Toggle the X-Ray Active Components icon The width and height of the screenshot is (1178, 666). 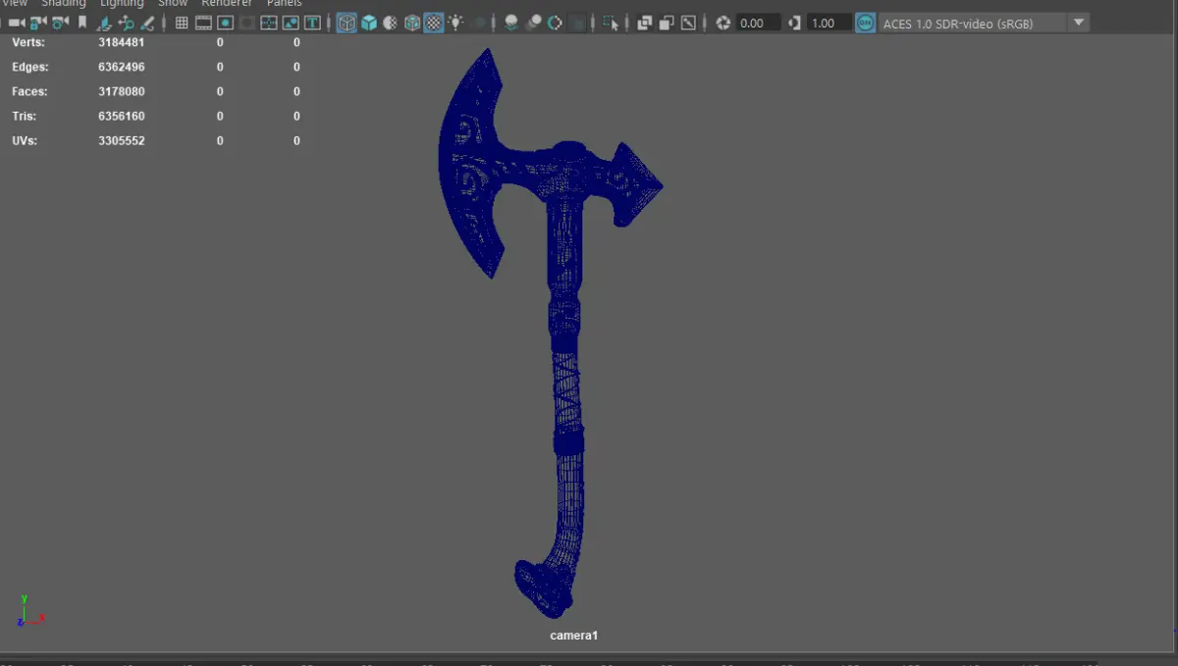point(667,23)
